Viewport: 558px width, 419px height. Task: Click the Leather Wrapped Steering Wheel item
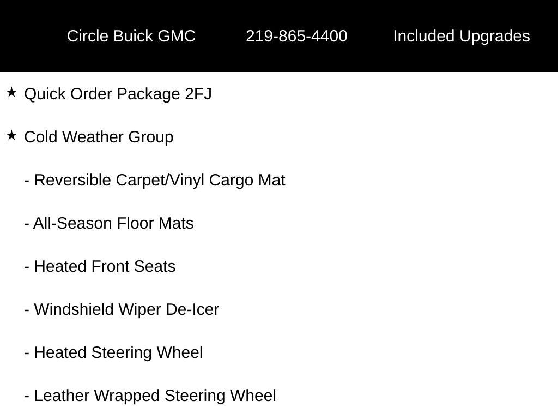pos(155,396)
